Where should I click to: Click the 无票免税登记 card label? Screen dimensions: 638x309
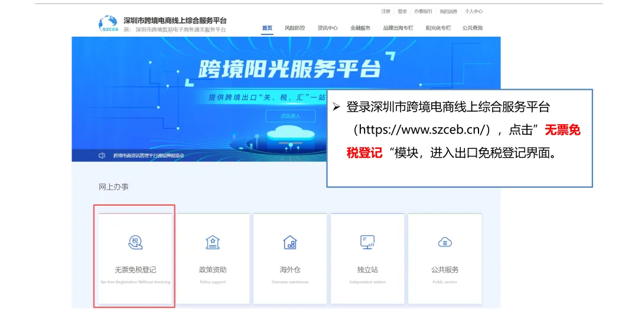[x=135, y=270]
